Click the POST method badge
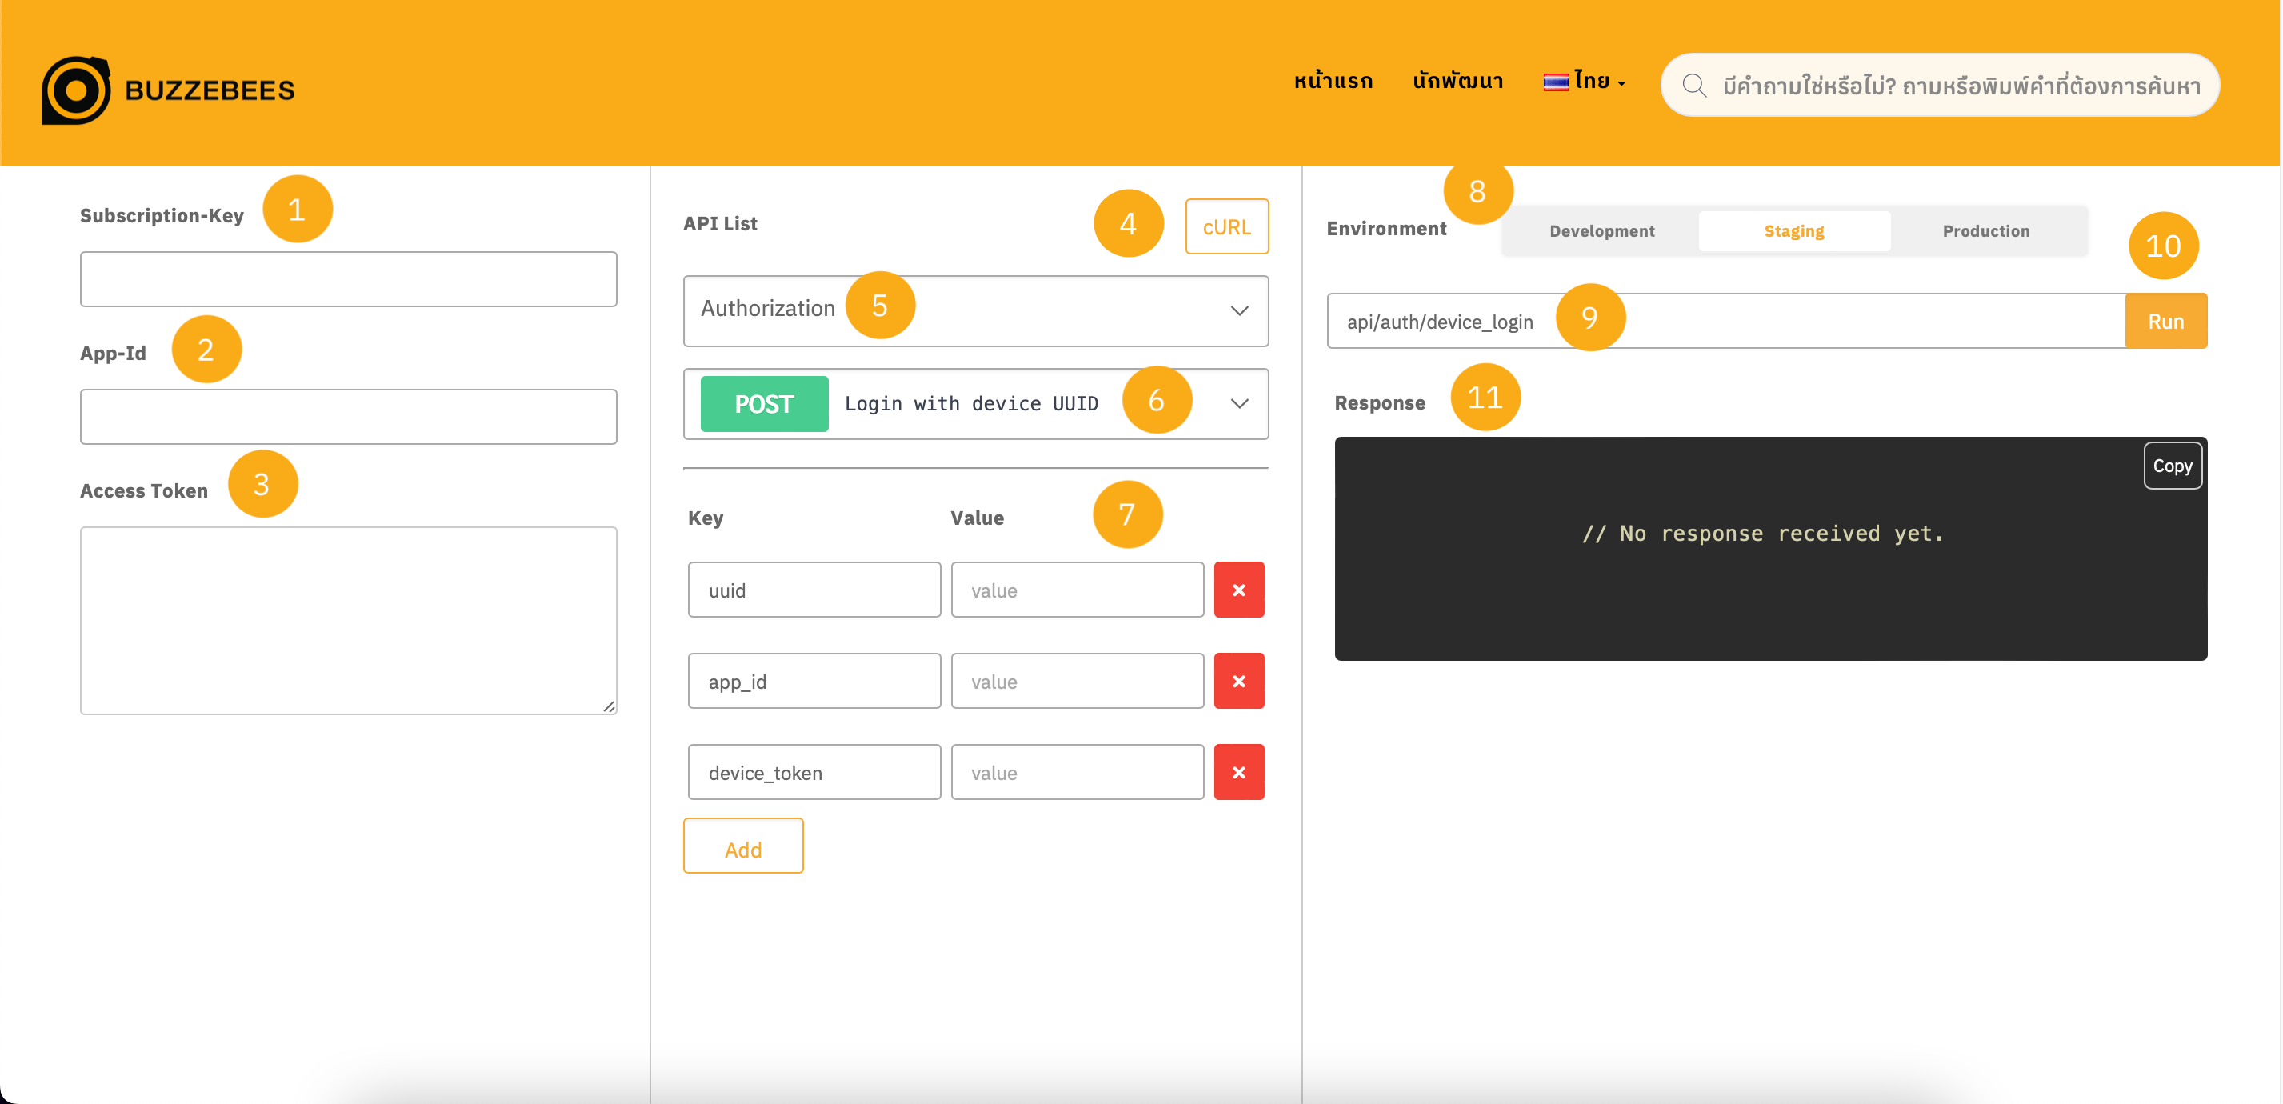 click(x=763, y=403)
